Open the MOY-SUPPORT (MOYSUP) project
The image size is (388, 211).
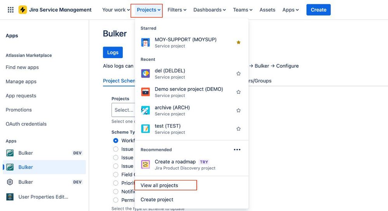point(192,43)
